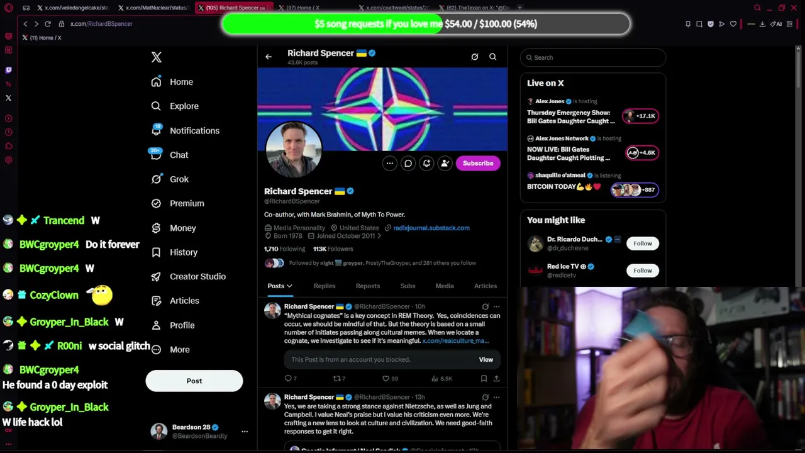805x453 pixels.
Task: Open Creator Studio rocket icon
Action: tap(156, 276)
